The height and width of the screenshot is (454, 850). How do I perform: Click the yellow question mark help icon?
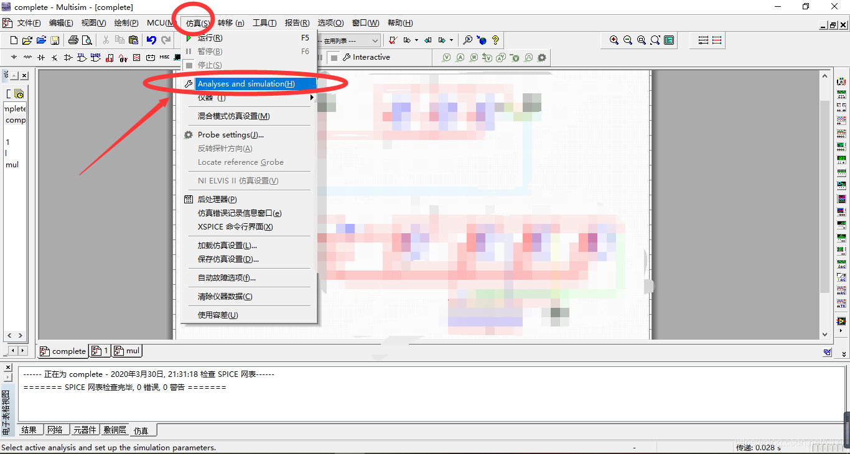click(495, 40)
